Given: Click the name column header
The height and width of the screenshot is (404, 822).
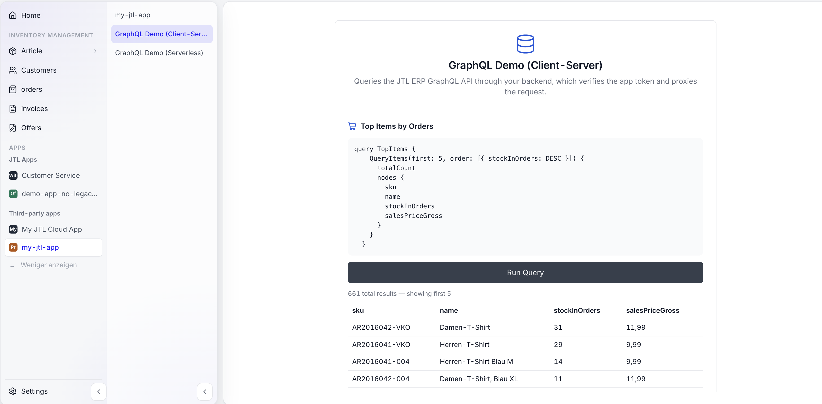Looking at the screenshot, I should point(449,310).
